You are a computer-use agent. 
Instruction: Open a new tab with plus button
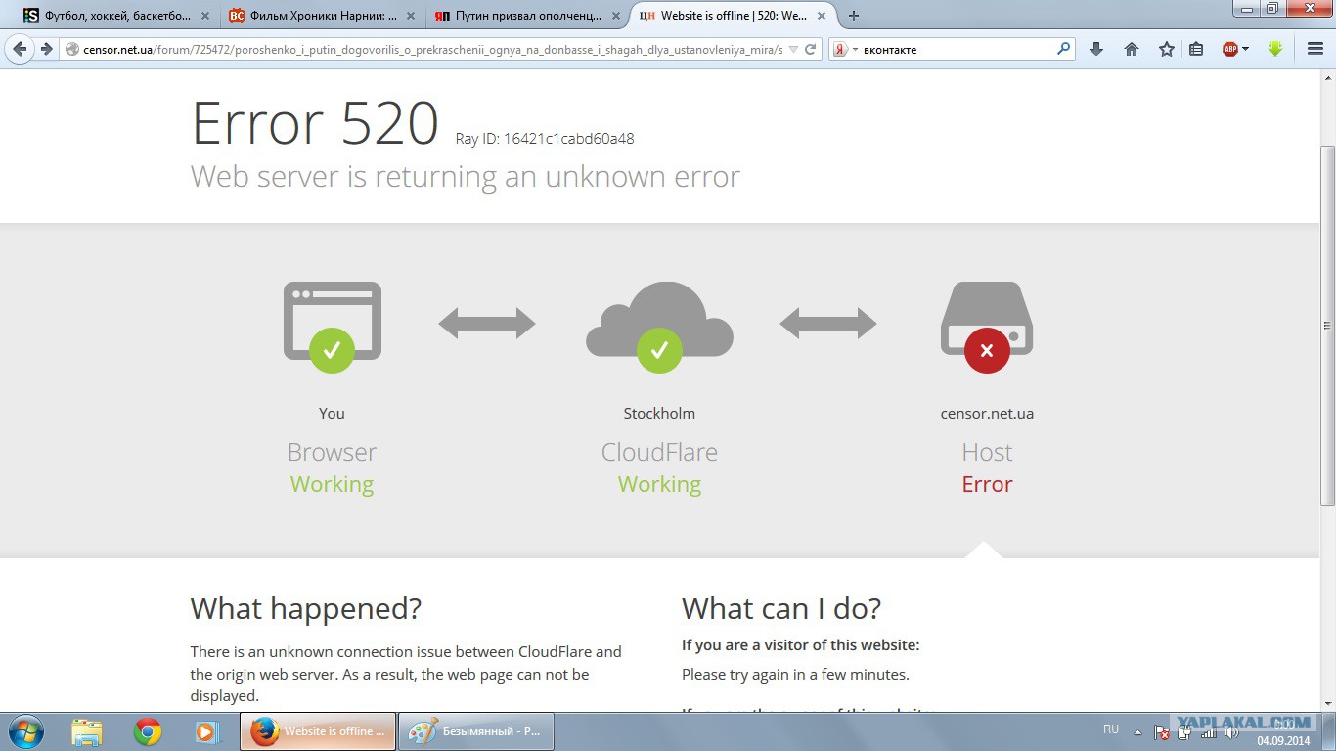coord(854,16)
